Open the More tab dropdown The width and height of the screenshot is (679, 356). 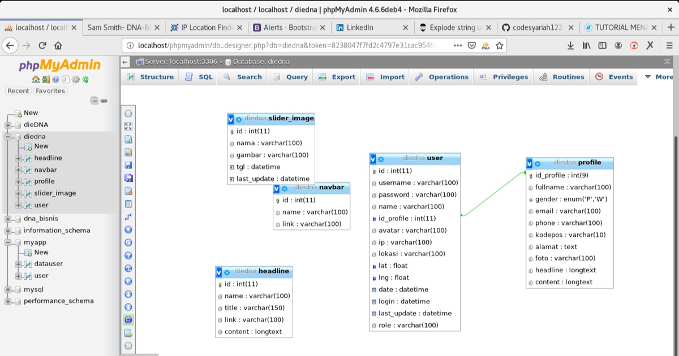tap(659, 77)
